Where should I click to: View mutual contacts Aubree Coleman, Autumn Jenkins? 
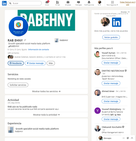(37, 57)
